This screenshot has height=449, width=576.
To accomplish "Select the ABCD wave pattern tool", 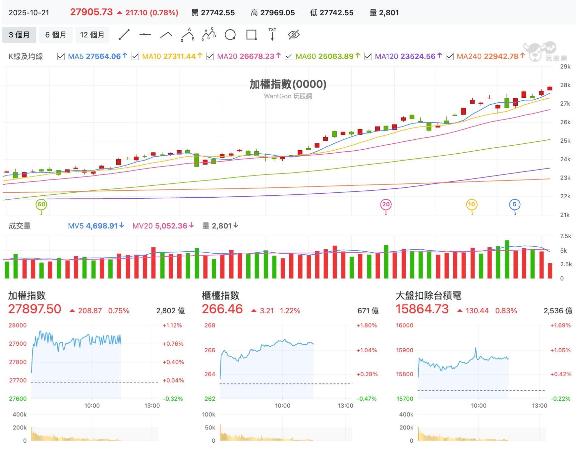I will (x=209, y=34).
